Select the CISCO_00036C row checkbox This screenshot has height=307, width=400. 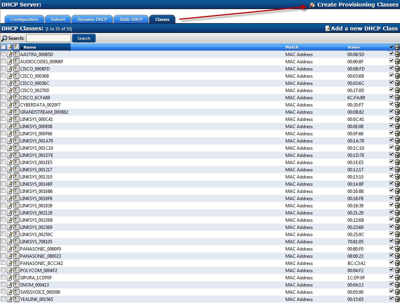[3, 83]
